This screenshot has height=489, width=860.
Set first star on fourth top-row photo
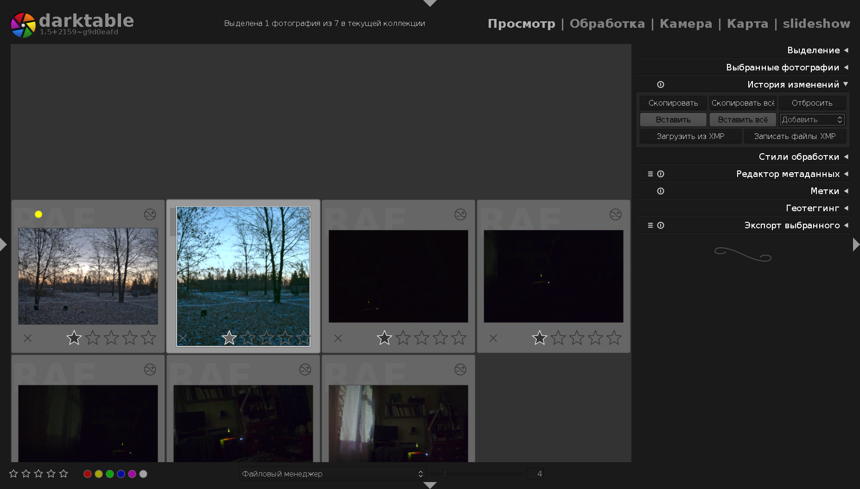[x=540, y=338]
